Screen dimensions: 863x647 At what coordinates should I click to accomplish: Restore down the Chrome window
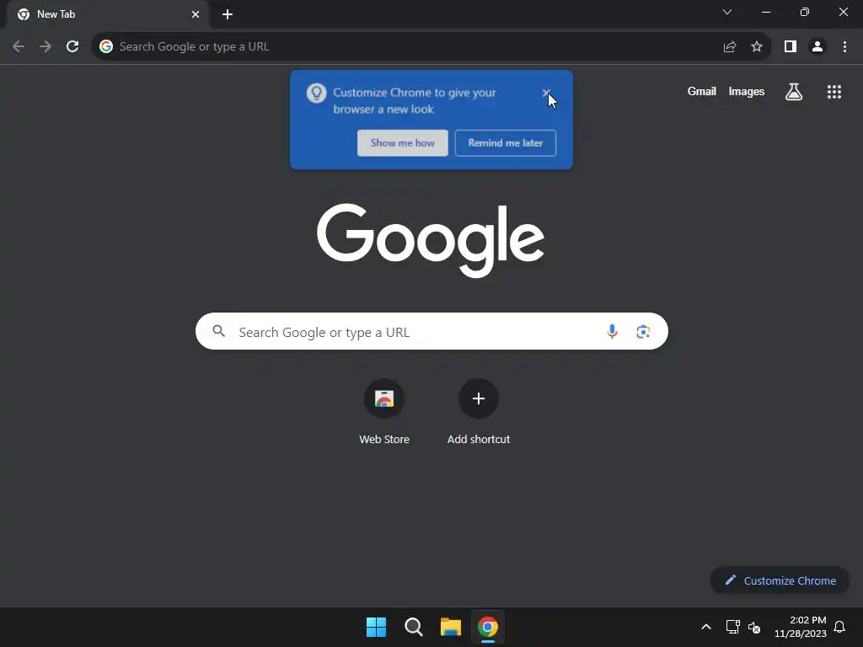805,12
